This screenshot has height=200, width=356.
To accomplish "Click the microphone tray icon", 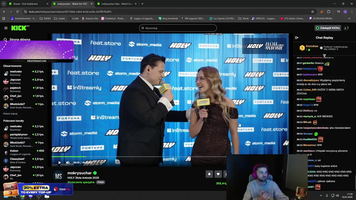I will [x=327, y=196].
